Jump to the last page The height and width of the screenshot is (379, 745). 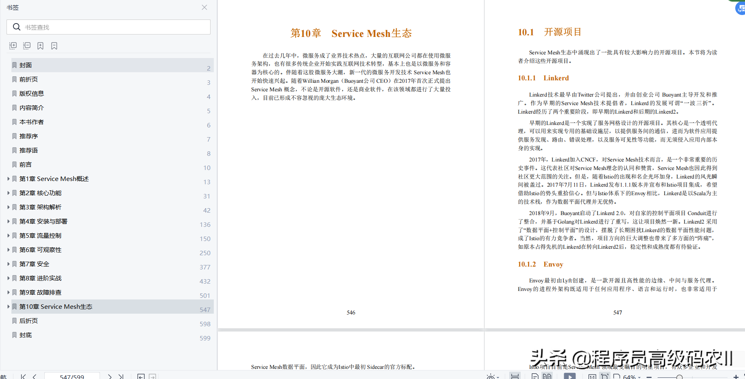[x=121, y=377]
